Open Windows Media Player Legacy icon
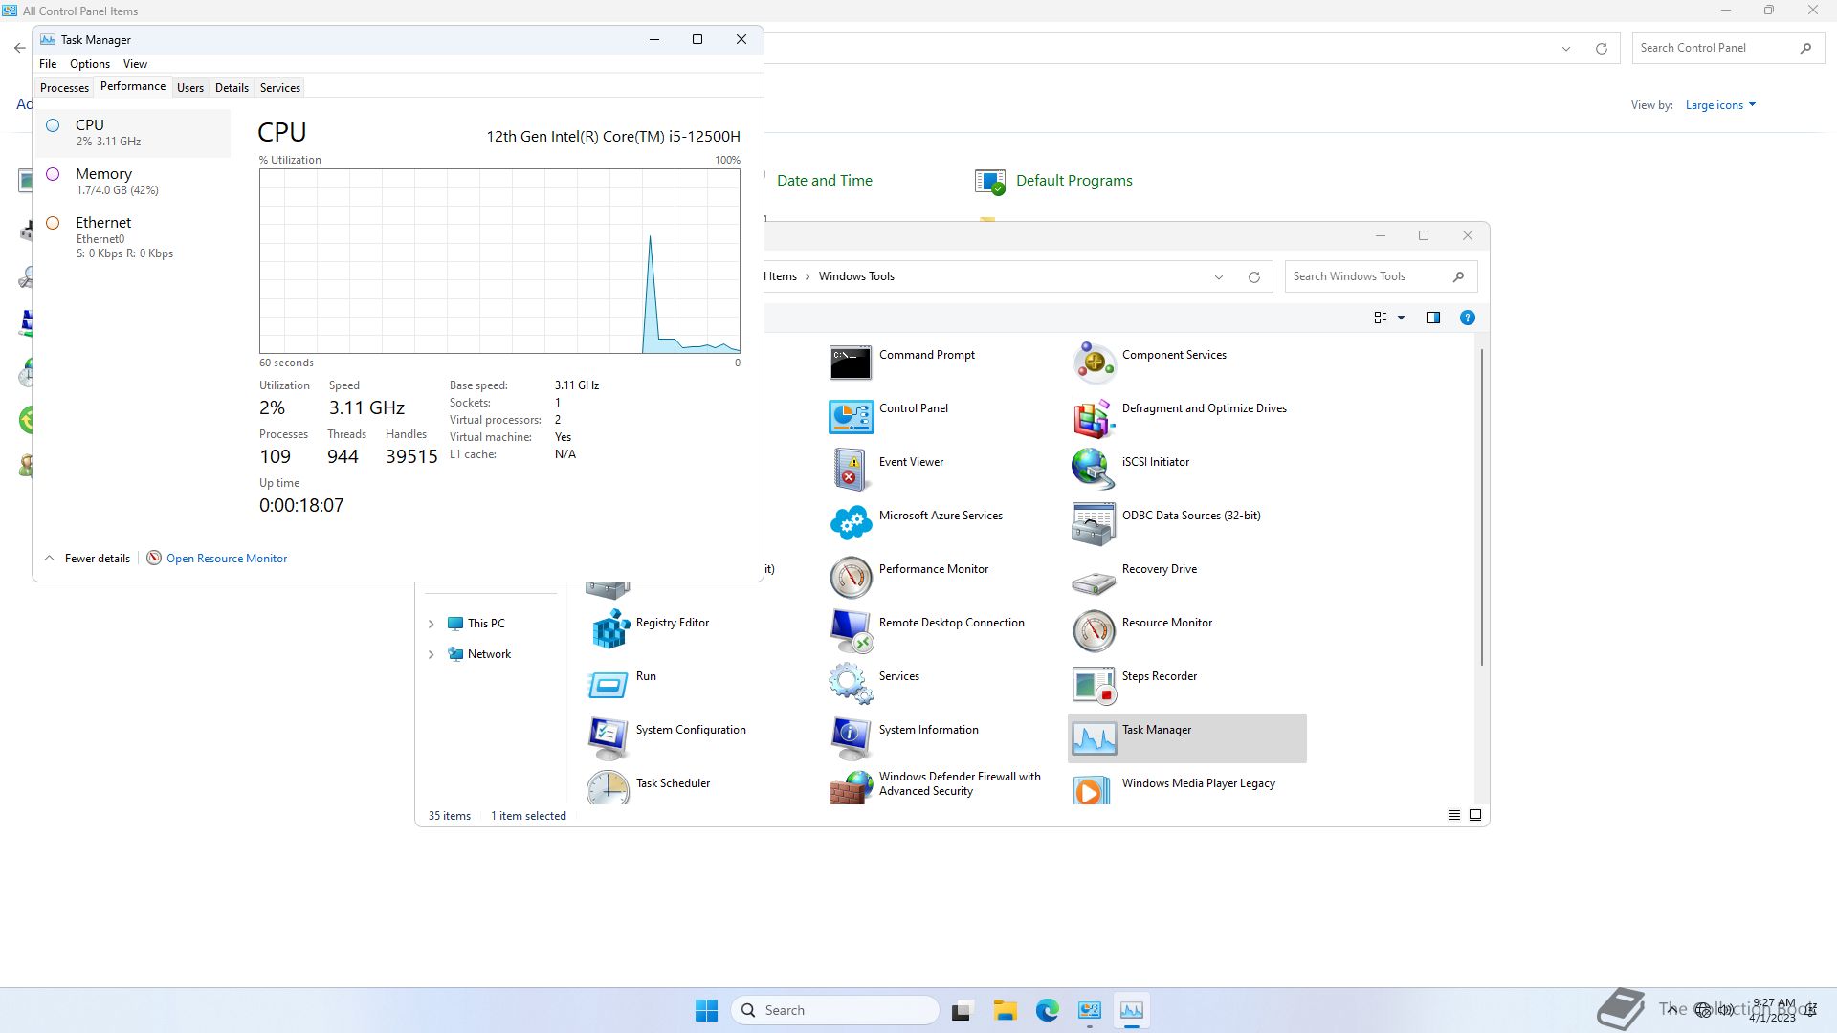This screenshot has height=1033, width=1837. pyautogui.click(x=1093, y=788)
